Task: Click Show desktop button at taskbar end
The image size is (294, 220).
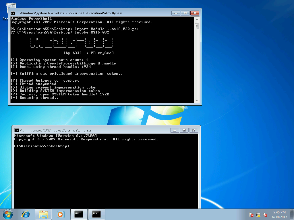Action: (x=292, y=215)
